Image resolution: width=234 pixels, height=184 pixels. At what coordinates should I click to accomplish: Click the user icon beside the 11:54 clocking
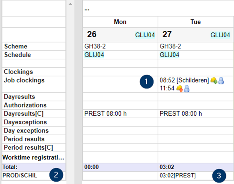coord(187,89)
